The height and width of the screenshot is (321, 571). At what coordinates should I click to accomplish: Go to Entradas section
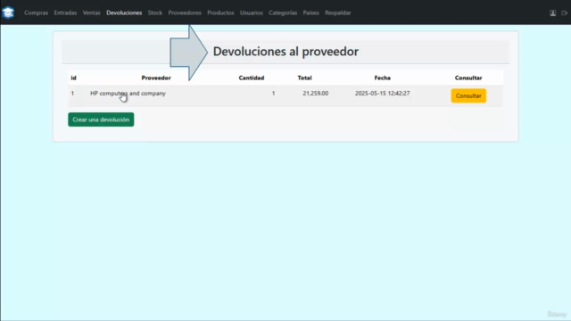point(65,12)
